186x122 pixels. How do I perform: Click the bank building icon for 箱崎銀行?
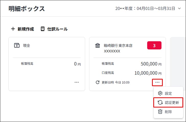98,45
